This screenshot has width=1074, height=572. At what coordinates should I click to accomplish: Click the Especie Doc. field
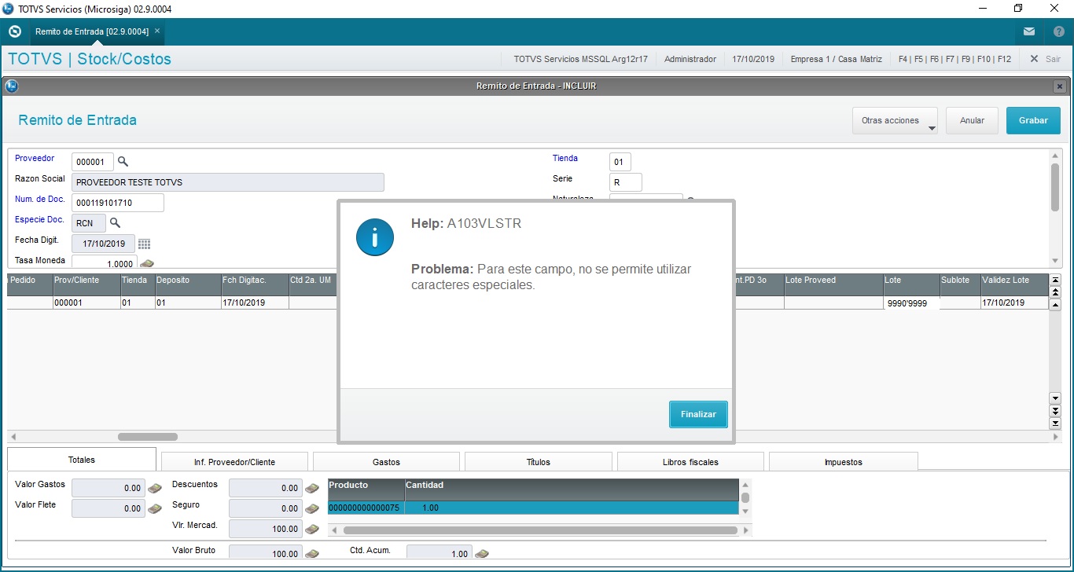pos(89,223)
